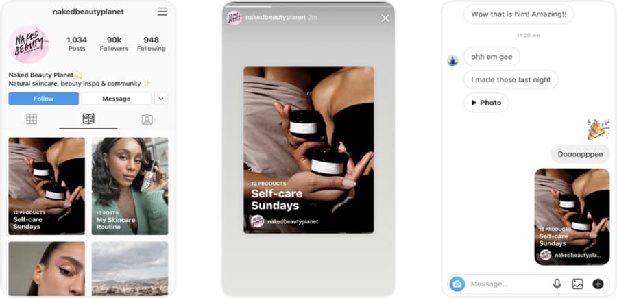Viewport: 617px width, 298px height.
Task: Open shared Self-care Sundays guide in chat
Action: (x=572, y=216)
